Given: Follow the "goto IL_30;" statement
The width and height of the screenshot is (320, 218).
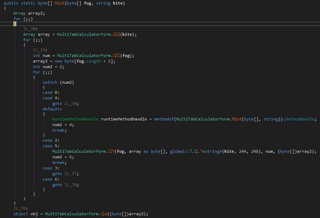Looking at the screenshot, I should (x=66, y=103).
